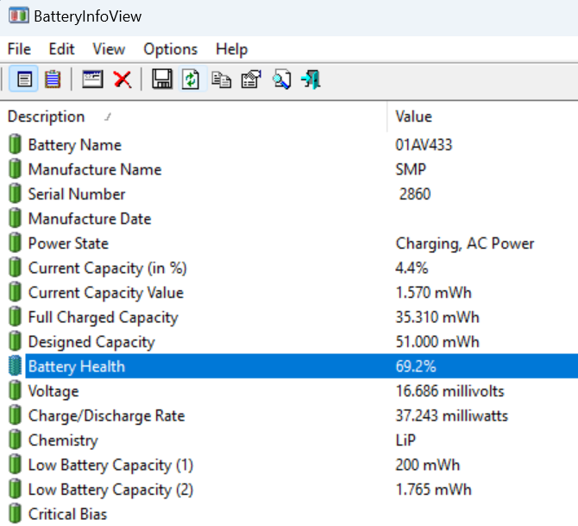Select the Manufacture Name row label
The width and height of the screenshot is (578, 526).
pyautogui.click(x=95, y=169)
